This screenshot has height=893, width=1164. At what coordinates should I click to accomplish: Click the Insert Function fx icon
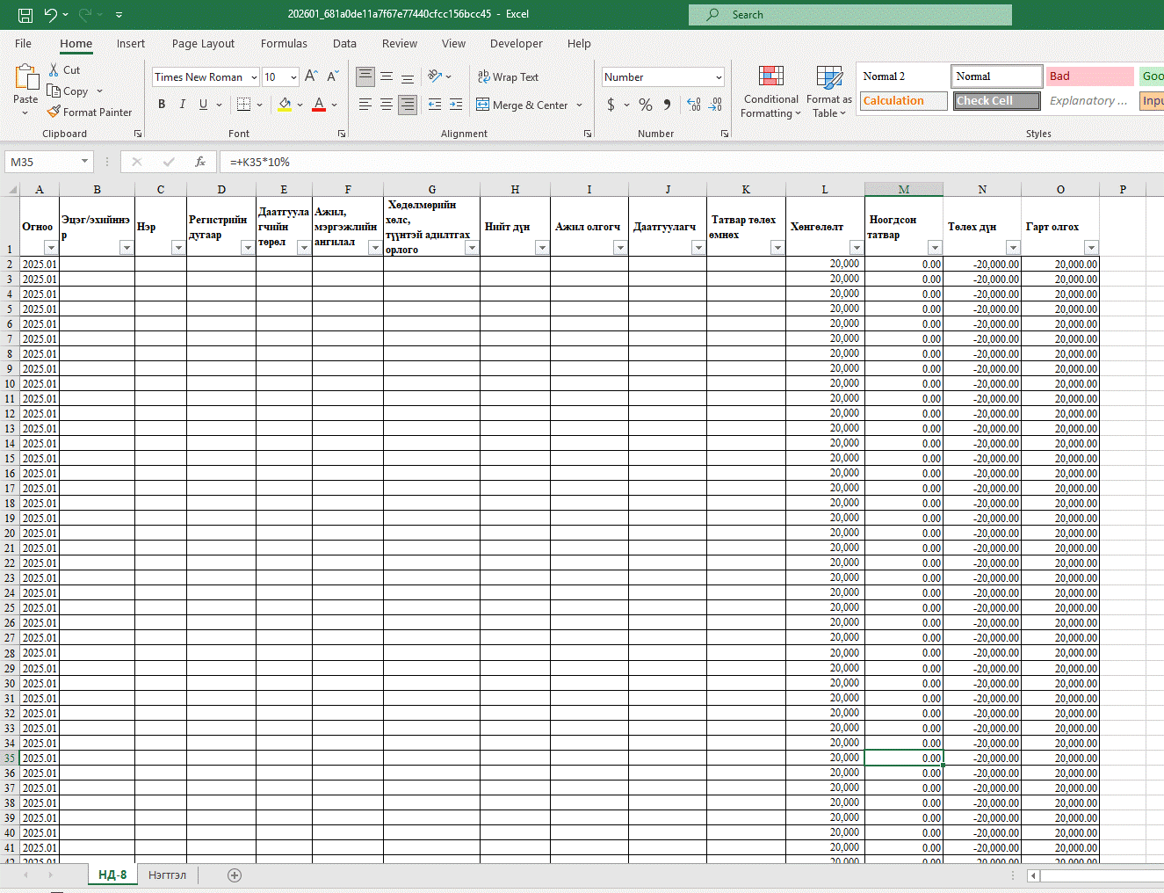pyautogui.click(x=200, y=162)
